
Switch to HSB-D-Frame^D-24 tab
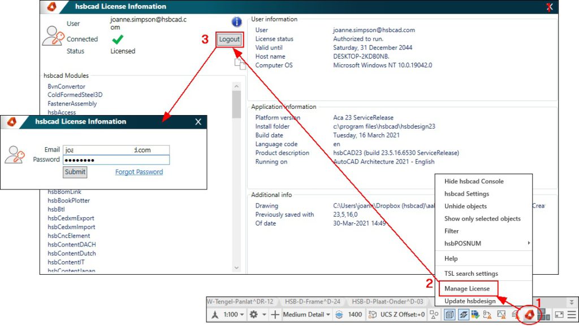click(312, 302)
